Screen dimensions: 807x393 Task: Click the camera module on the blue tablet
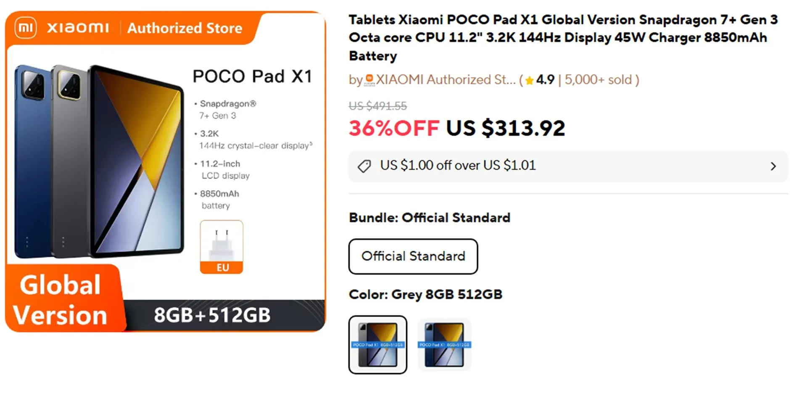(x=33, y=85)
